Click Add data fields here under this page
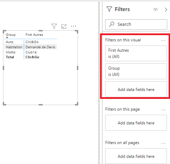 (136, 123)
